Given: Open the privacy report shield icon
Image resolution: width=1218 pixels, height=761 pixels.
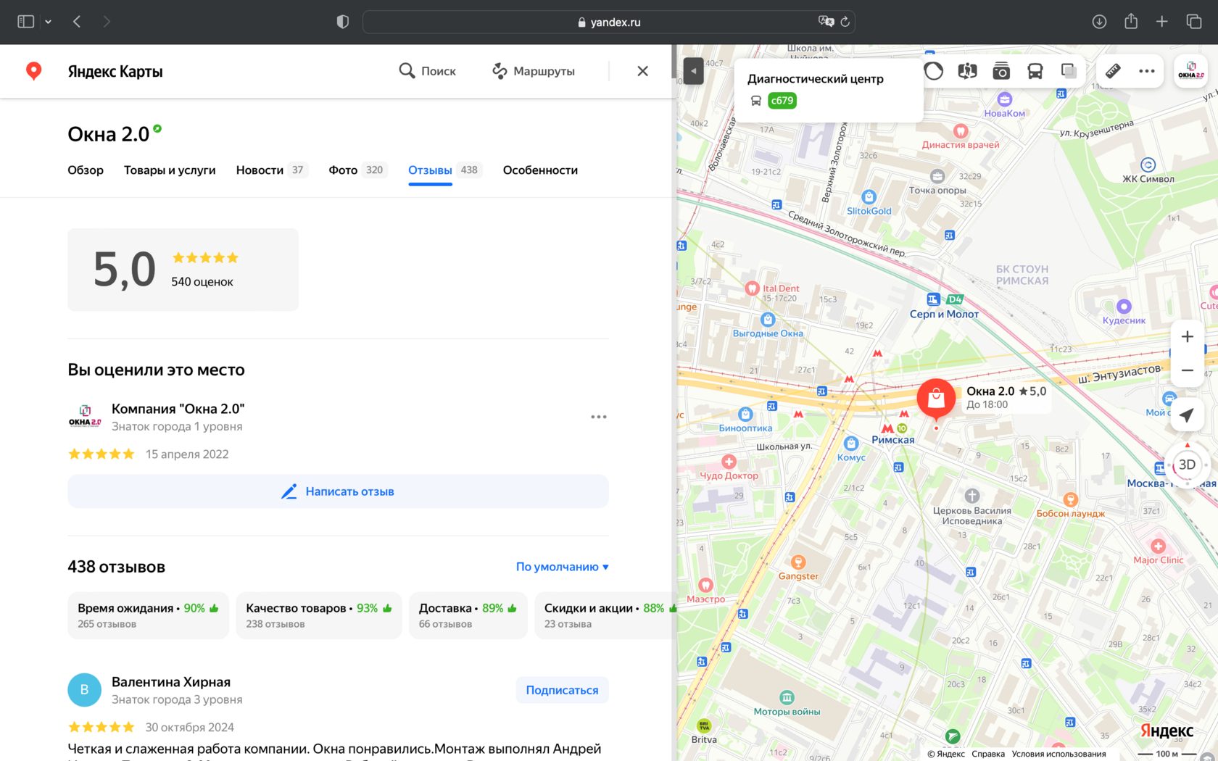Looking at the screenshot, I should point(343,22).
